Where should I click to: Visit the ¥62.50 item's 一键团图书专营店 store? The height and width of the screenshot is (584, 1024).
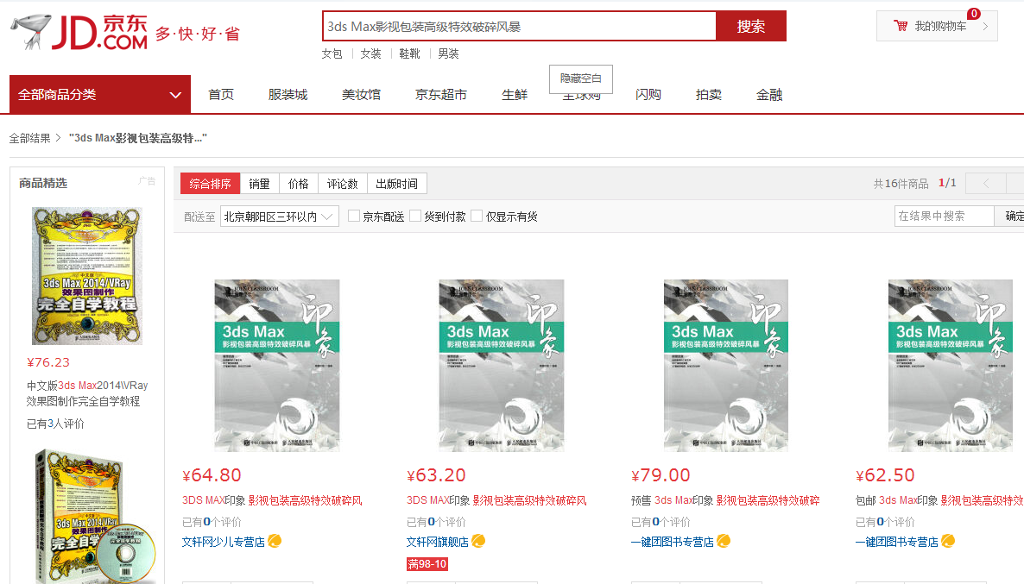coord(897,543)
